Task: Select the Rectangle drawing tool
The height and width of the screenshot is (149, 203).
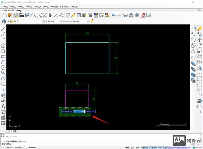Action: pyautogui.click(x=3, y=56)
